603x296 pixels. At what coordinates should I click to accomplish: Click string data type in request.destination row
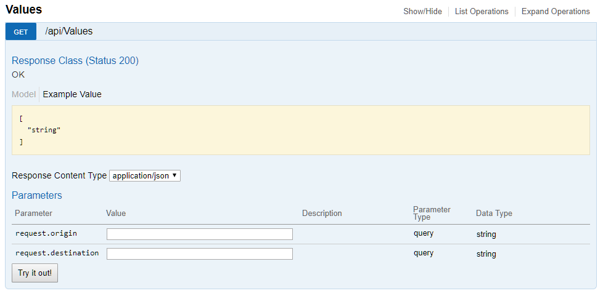486,254
